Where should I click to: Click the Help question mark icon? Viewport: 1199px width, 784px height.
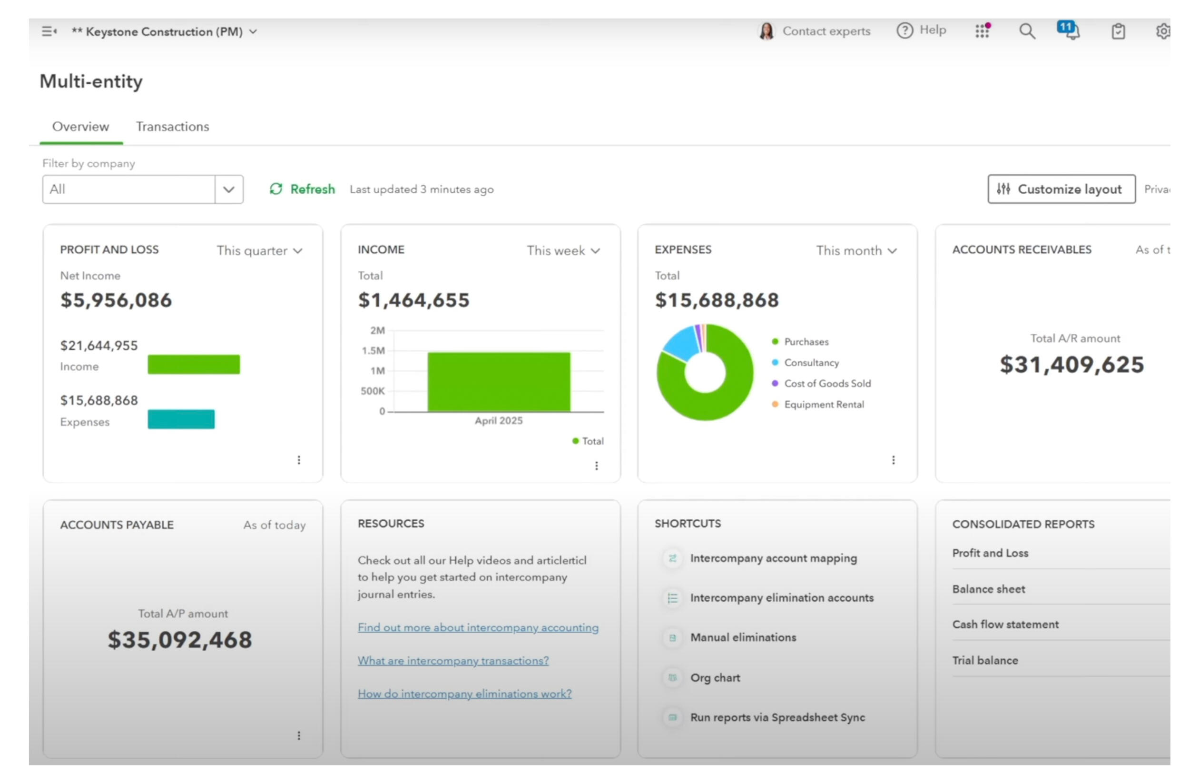pyautogui.click(x=904, y=31)
